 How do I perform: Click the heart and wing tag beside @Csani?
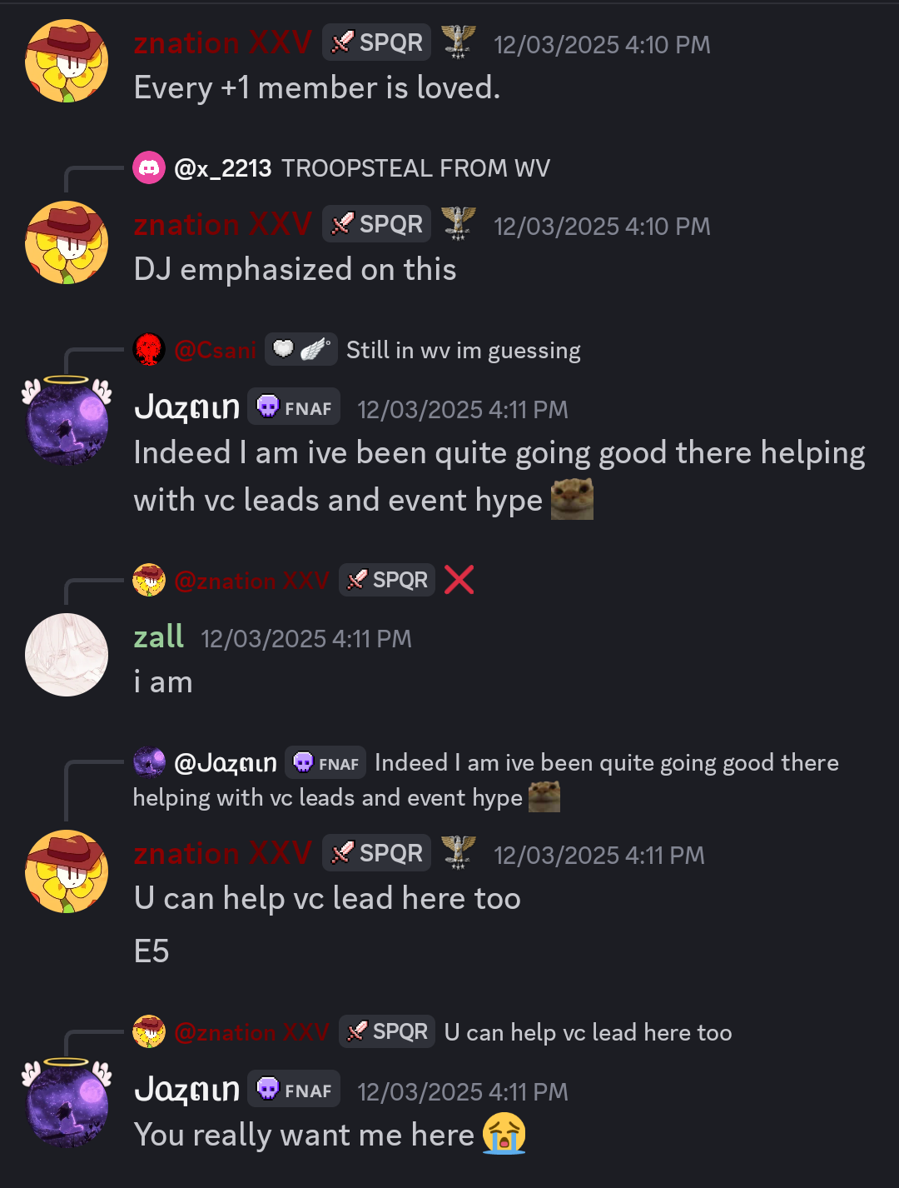tap(300, 349)
